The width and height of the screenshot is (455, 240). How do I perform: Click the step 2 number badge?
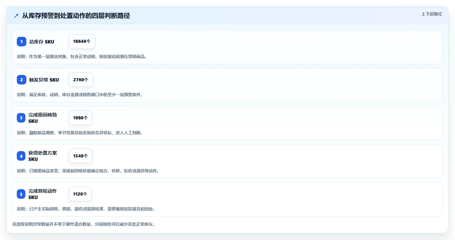pos(22,80)
